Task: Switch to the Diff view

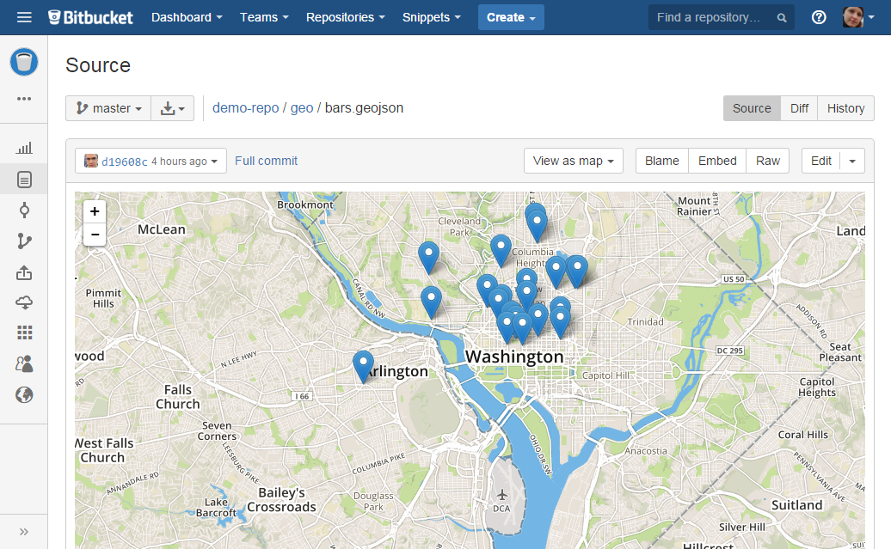Action: click(x=799, y=108)
